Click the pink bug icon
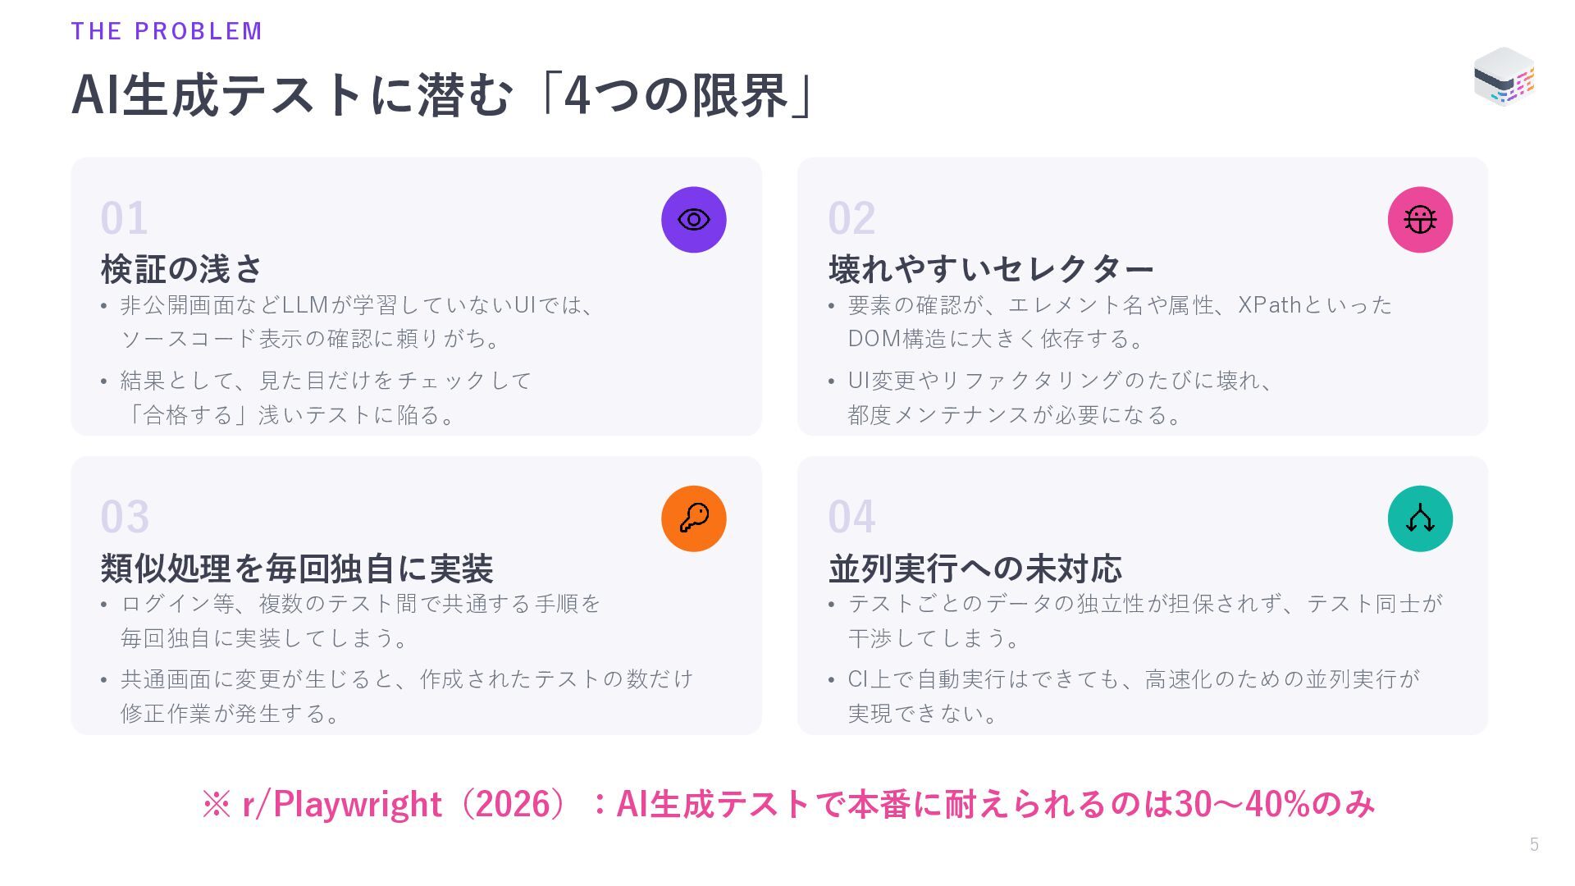The height and width of the screenshot is (886, 1575). tap(1420, 220)
